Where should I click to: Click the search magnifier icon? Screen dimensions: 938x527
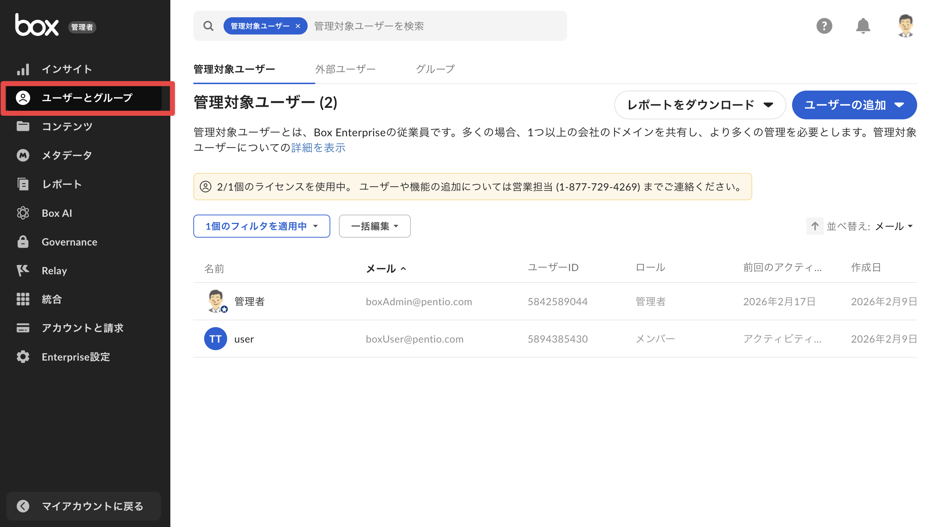click(x=208, y=26)
